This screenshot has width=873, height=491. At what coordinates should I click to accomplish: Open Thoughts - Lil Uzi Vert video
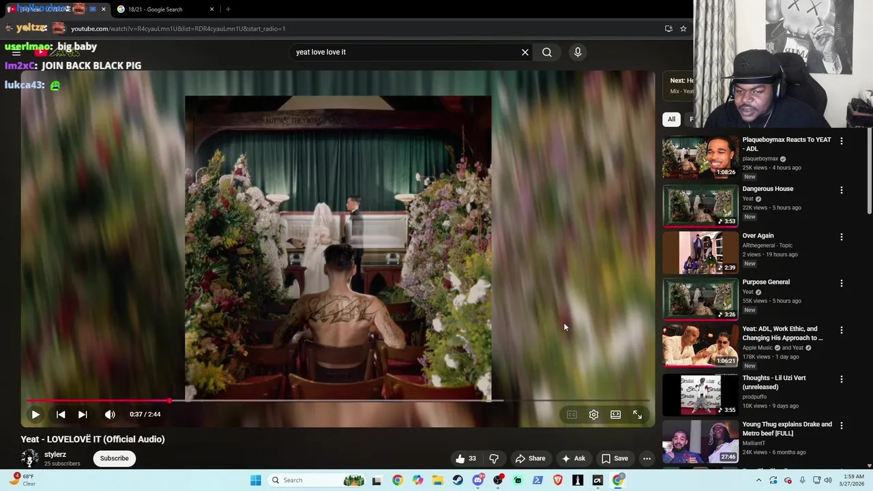click(774, 382)
